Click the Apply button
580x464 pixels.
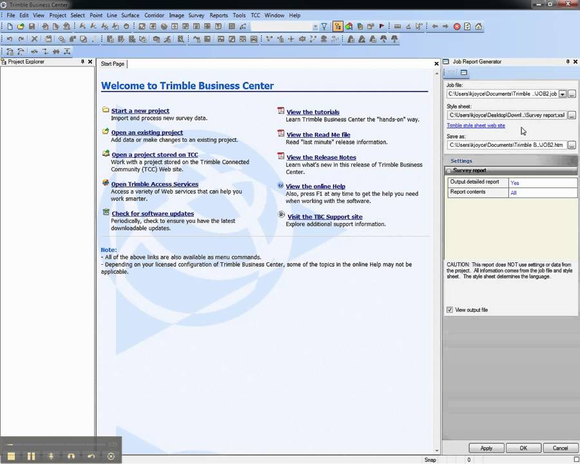486,448
